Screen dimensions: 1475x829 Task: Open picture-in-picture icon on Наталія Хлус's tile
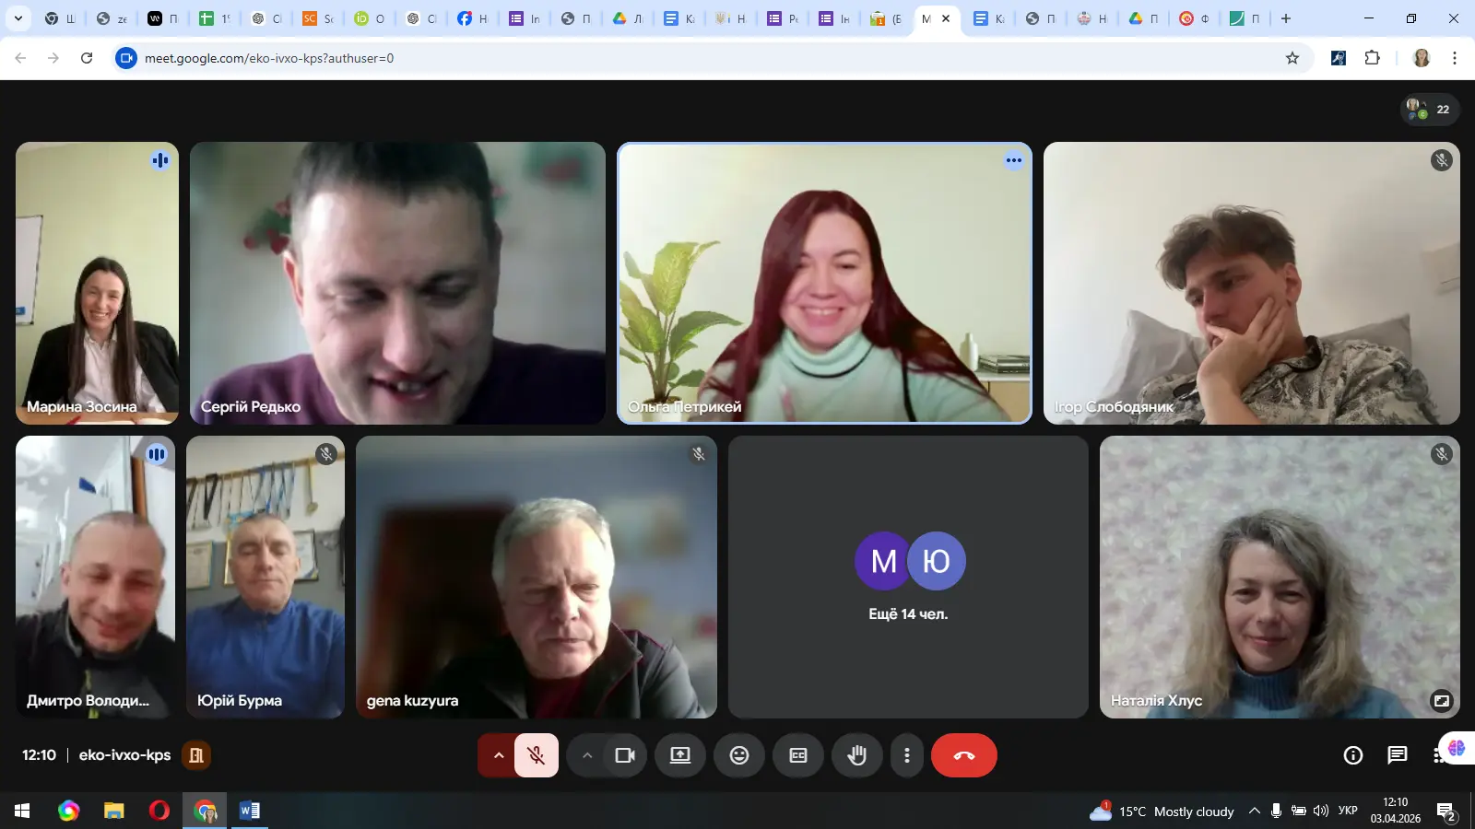click(1441, 701)
